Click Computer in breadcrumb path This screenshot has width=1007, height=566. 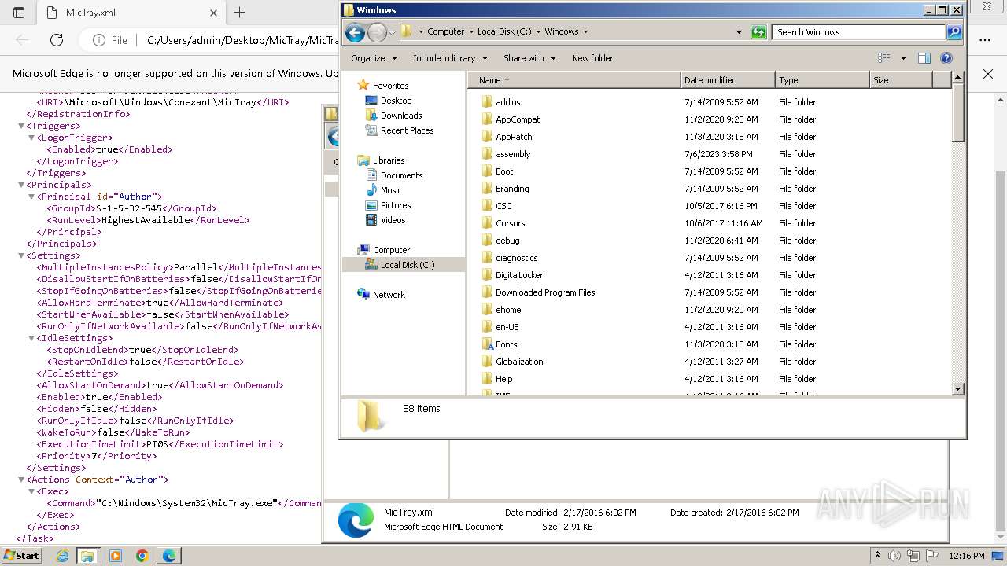445,32
